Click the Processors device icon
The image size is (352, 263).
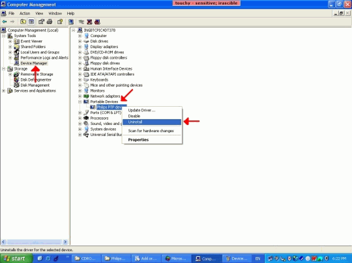pos(87,118)
